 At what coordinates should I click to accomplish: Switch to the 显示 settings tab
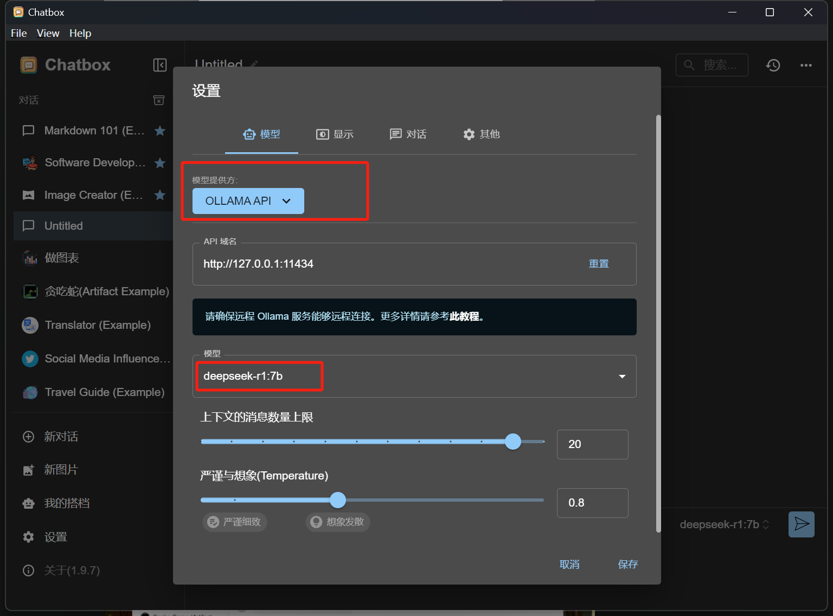pos(335,134)
